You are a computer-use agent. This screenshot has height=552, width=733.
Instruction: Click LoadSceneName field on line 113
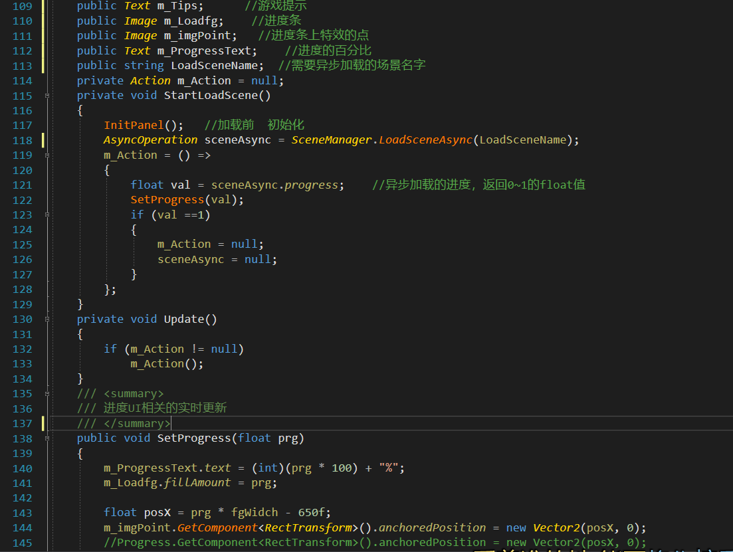point(214,66)
